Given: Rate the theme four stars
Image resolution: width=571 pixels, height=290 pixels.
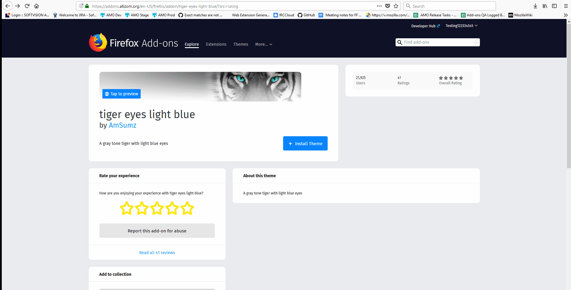Looking at the screenshot, I should [x=172, y=208].
